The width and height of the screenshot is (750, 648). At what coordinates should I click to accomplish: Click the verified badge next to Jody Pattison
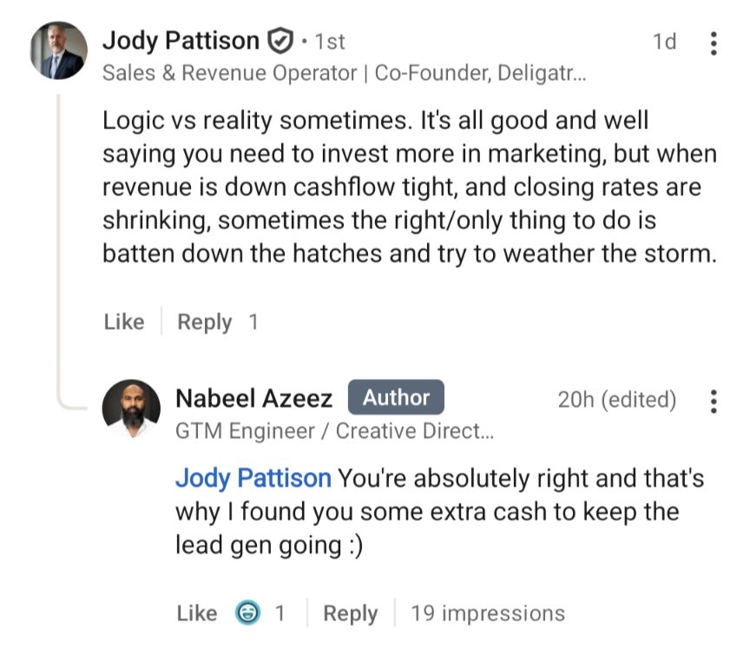(x=278, y=39)
